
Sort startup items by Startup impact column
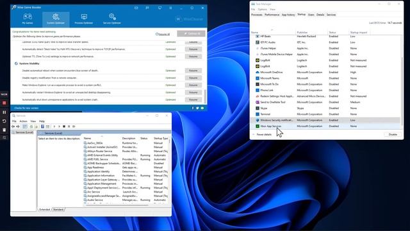359,33
